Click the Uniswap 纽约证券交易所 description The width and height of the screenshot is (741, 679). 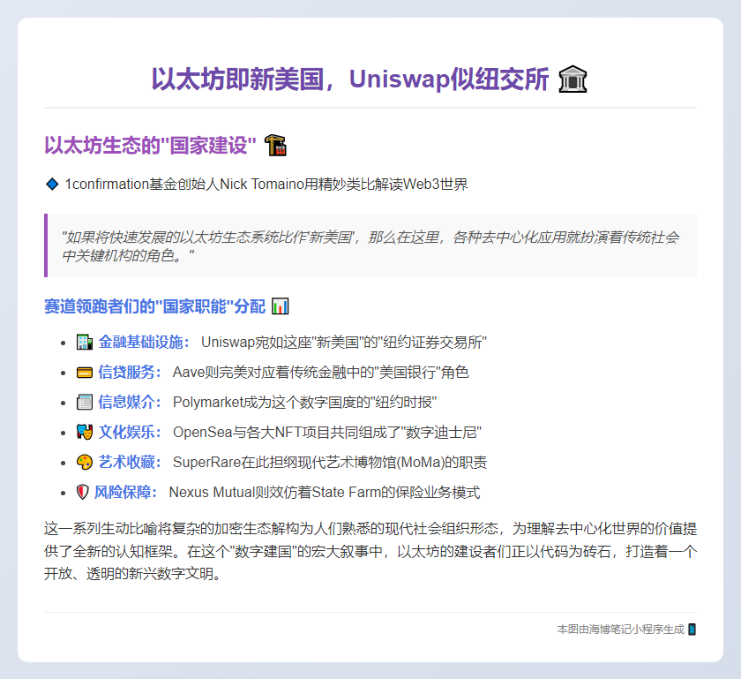(x=344, y=342)
